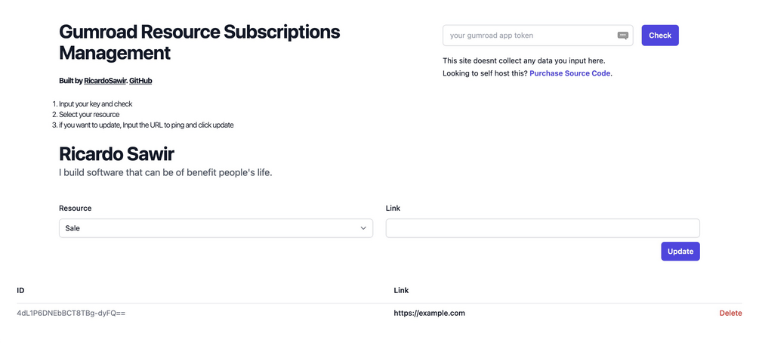This screenshot has width=759, height=343.
Task: Click the empty Link URL input field
Action: (542, 227)
